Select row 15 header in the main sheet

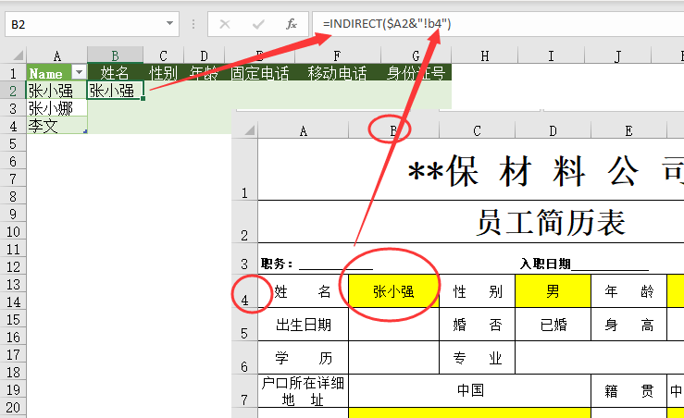point(13,319)
